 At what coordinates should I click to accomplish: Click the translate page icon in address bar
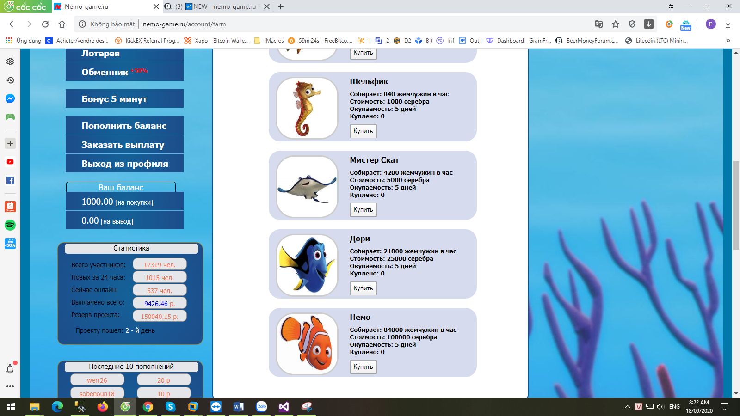599,24
